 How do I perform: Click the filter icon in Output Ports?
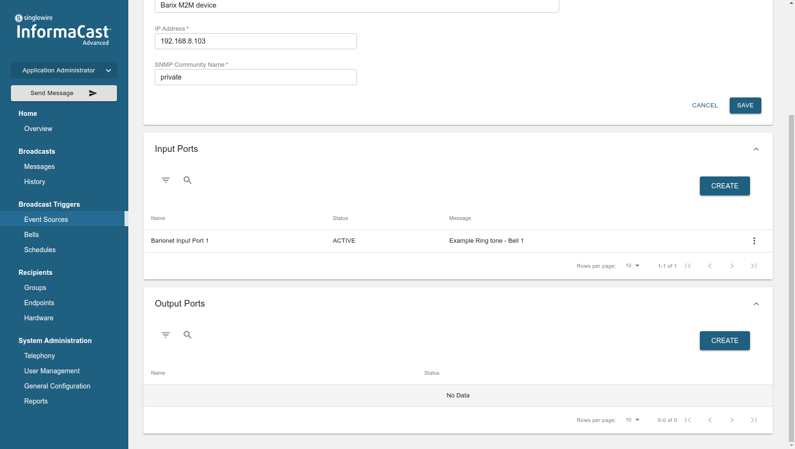[x=166, y=335]
